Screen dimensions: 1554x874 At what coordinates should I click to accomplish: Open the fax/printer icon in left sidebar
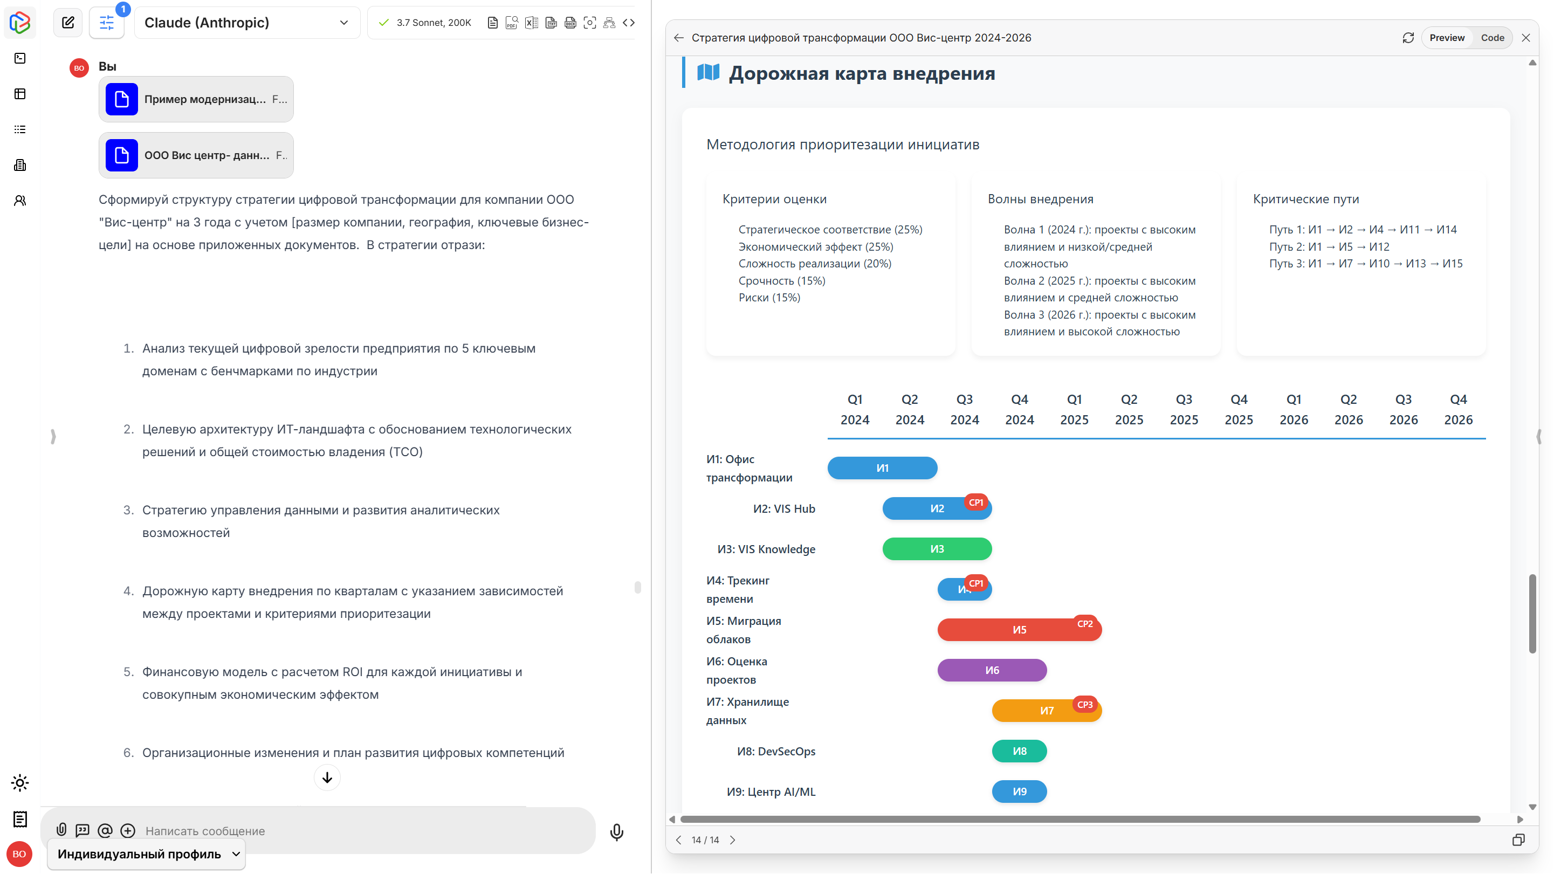pyautogui.click(x=20, y=164)
